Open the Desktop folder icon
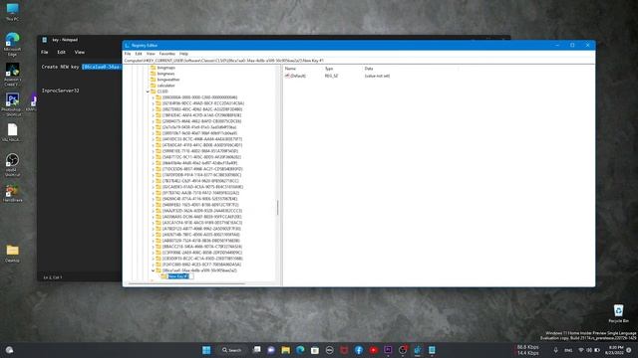 click(x=12, y=254)
